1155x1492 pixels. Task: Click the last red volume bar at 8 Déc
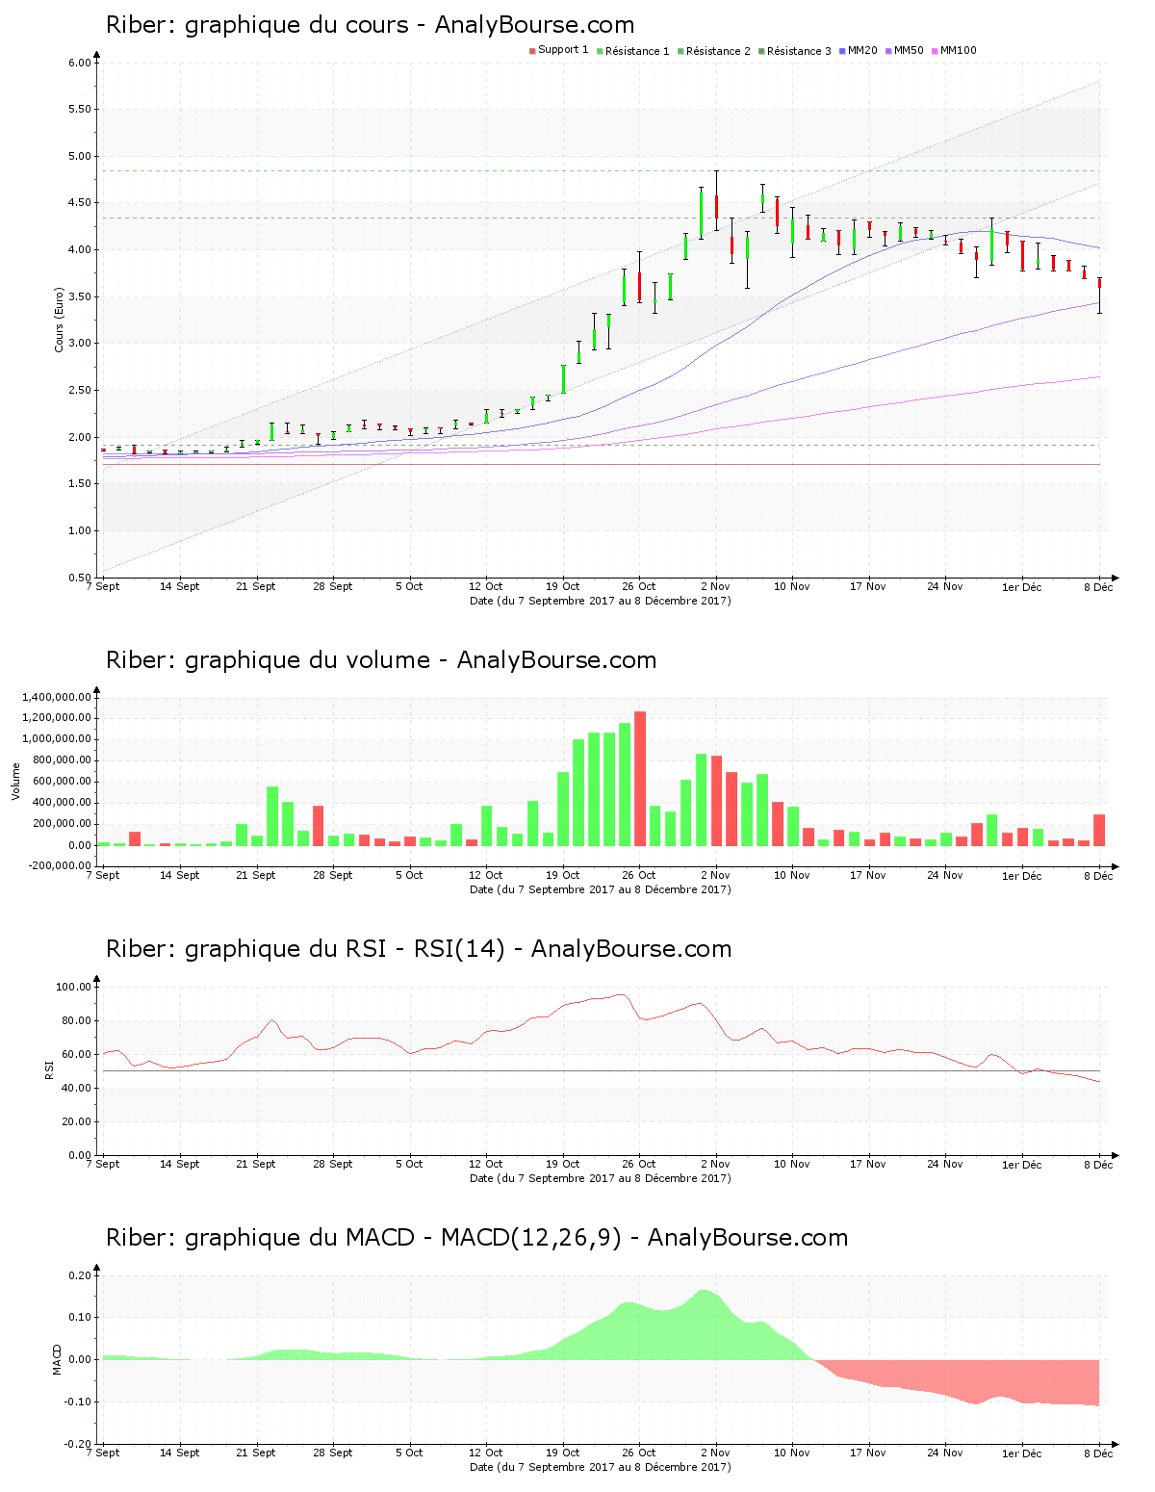(1099, 831)
